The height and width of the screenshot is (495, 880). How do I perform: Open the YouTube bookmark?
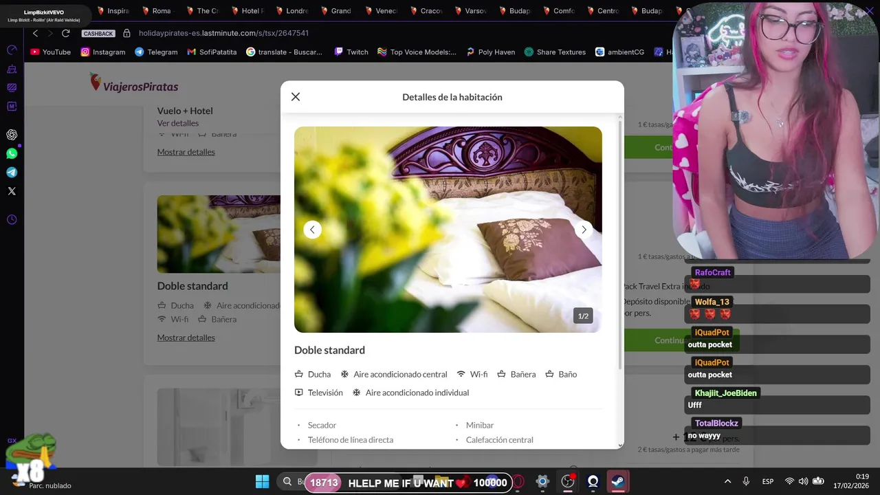coord(51,52)
